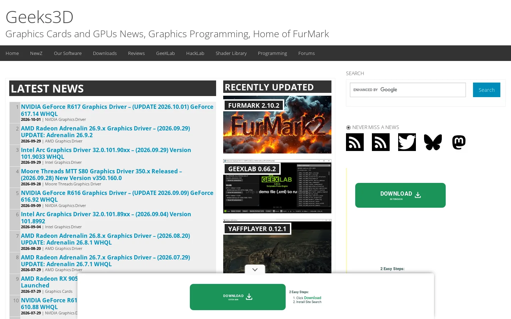Open Forums navigation item
511x319 pixels.
306,53
